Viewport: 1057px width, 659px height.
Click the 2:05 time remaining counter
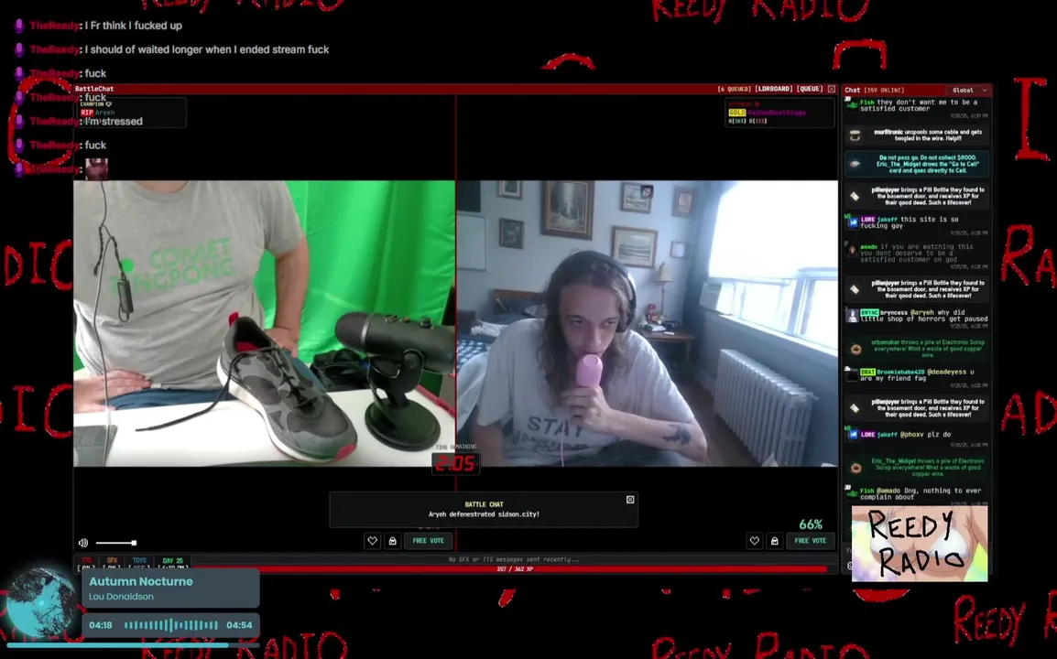pos(455,463)
